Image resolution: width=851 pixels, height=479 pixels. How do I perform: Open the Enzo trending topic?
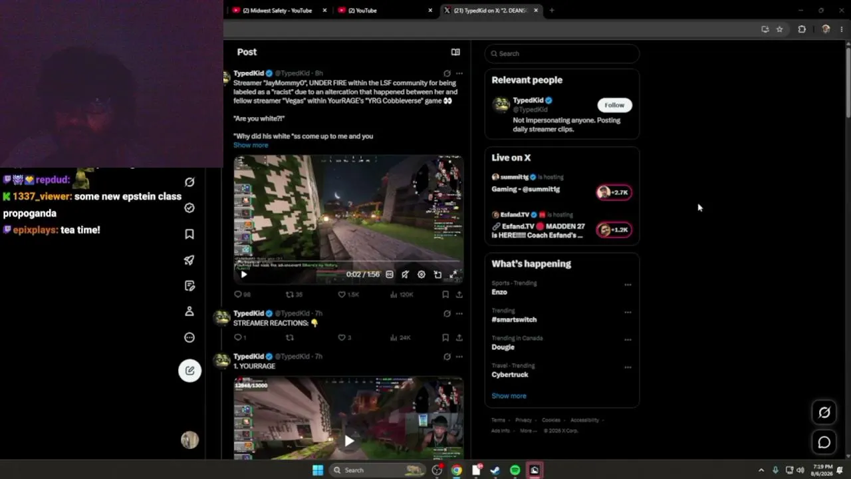[499, 292]
